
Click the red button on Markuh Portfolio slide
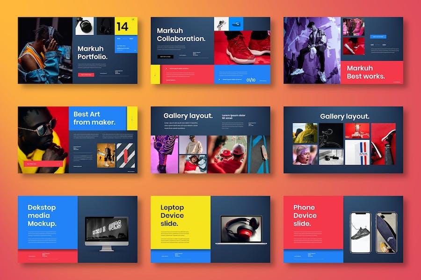pos(86,74)
